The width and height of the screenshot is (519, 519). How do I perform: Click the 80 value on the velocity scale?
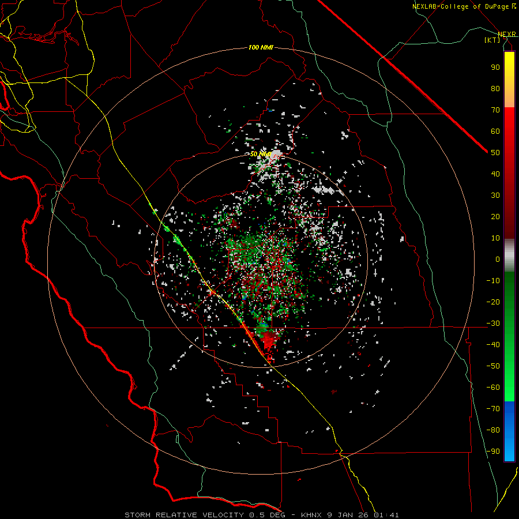(x=495, y=89)
